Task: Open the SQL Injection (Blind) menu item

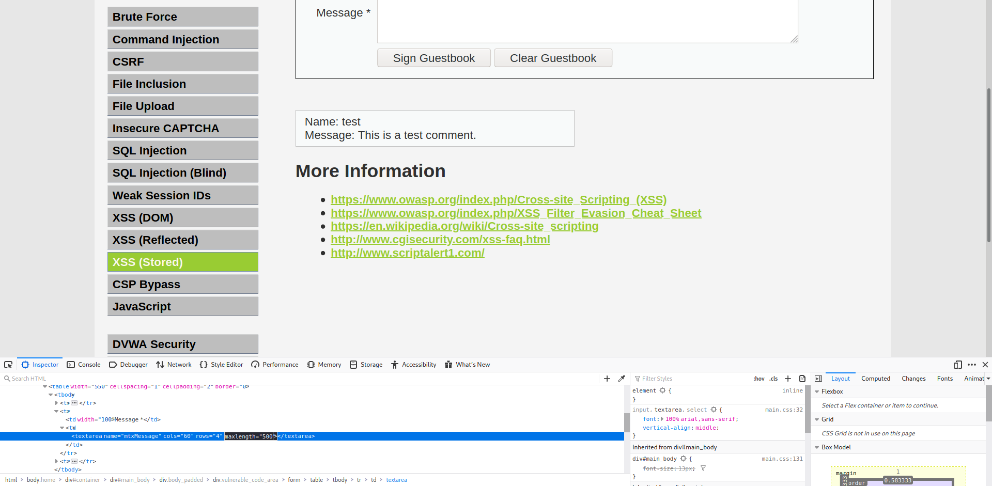Action: click(x=183, y=173)
